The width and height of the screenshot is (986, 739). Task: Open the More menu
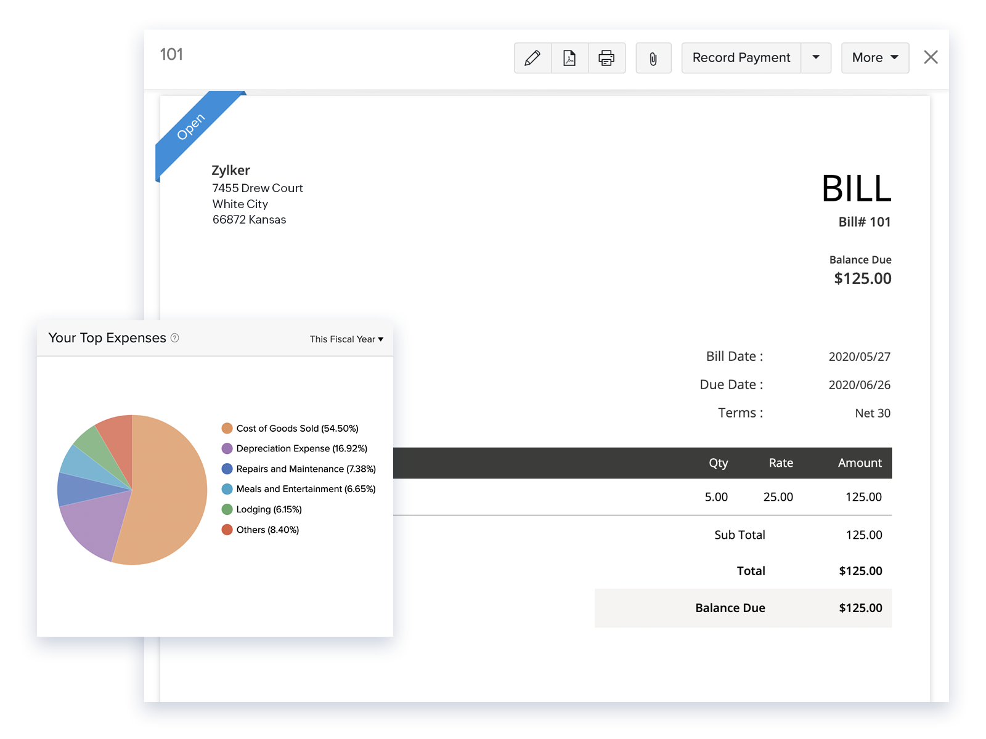click(x=874, y=57)
